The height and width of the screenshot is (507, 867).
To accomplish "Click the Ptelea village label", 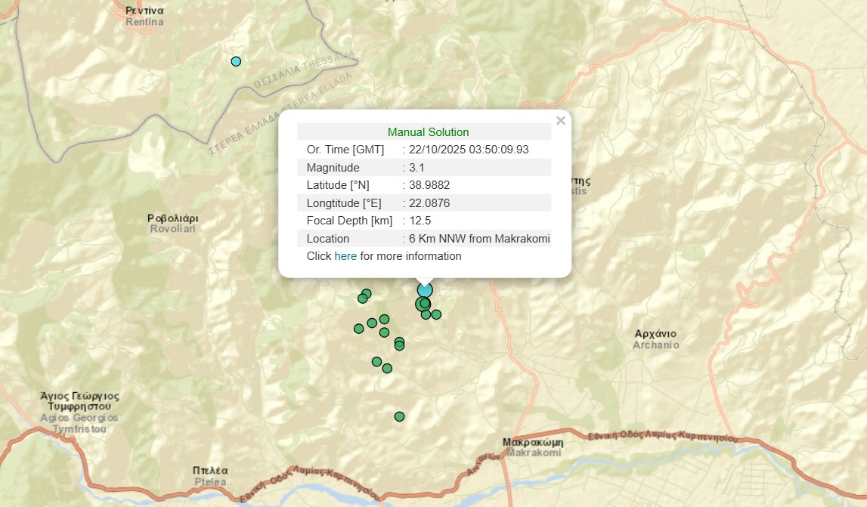I will click(209, 476).
